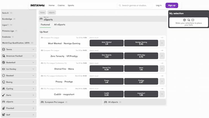Go to Sports in top navigation
The height and width of the screenshot is (118, 209).
(x=71, y=5)
